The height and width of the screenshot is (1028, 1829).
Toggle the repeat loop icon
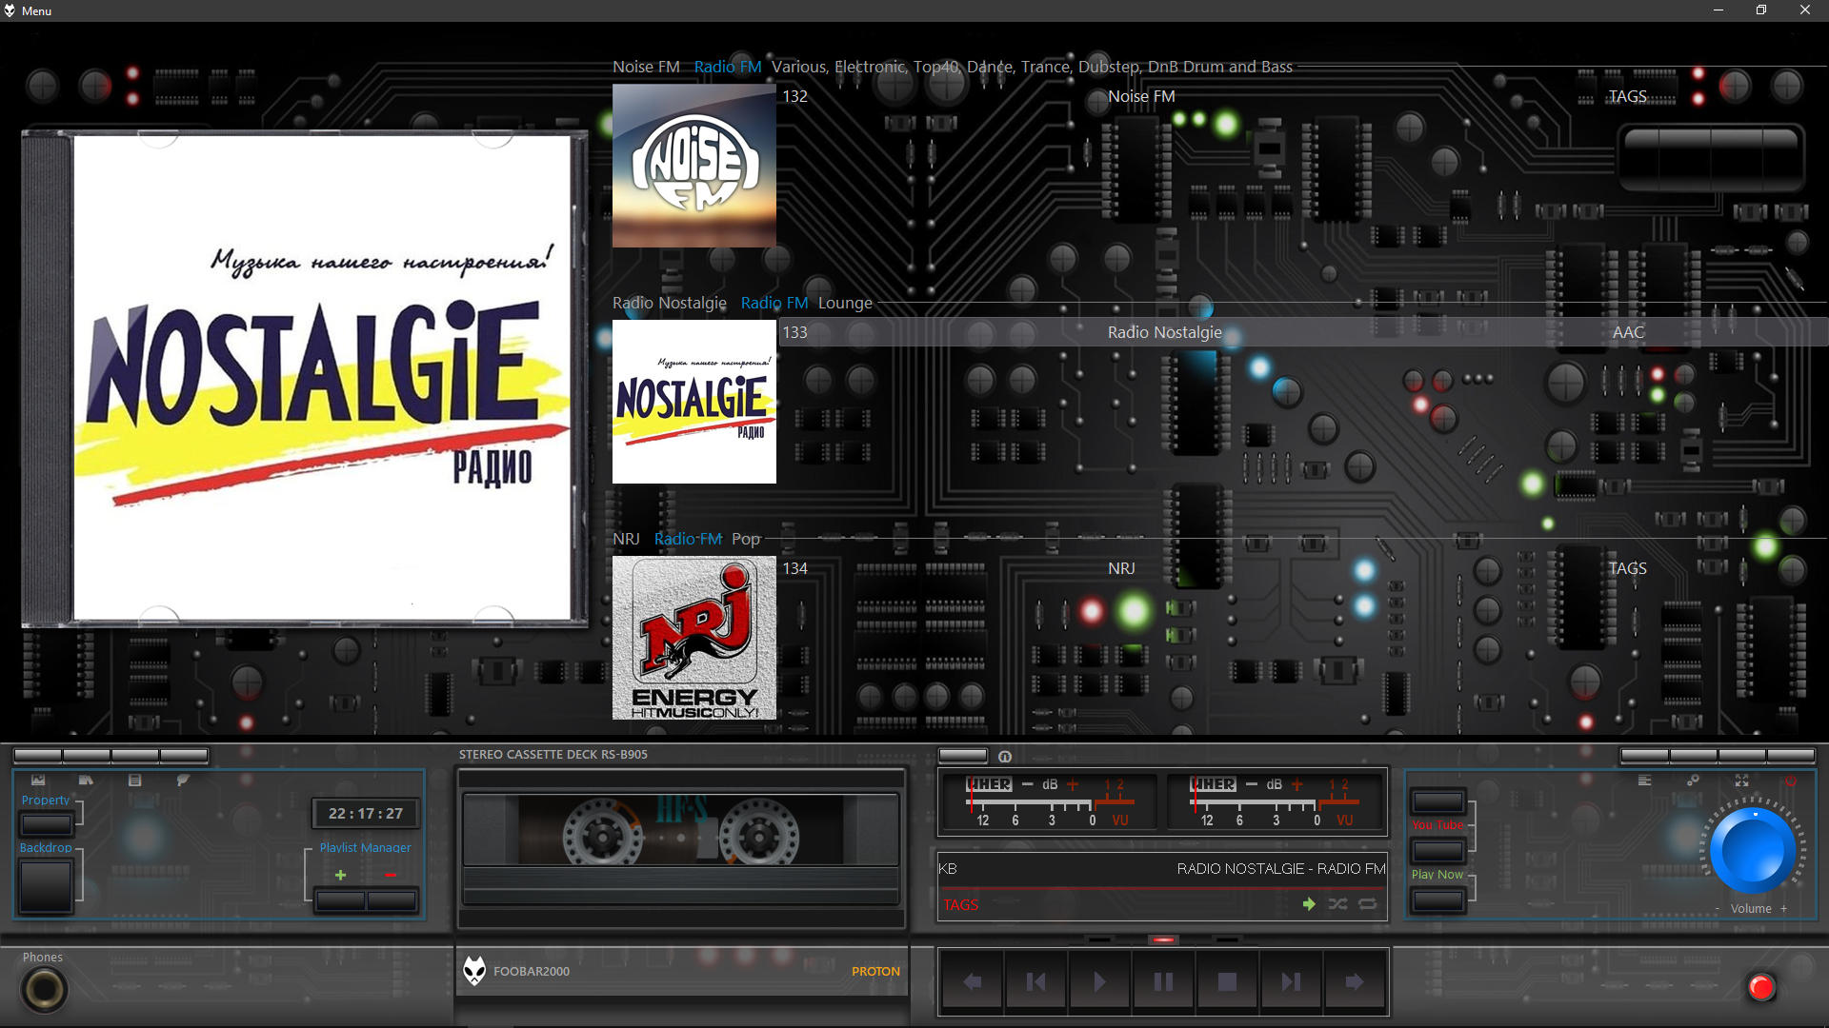point(1368,904)
